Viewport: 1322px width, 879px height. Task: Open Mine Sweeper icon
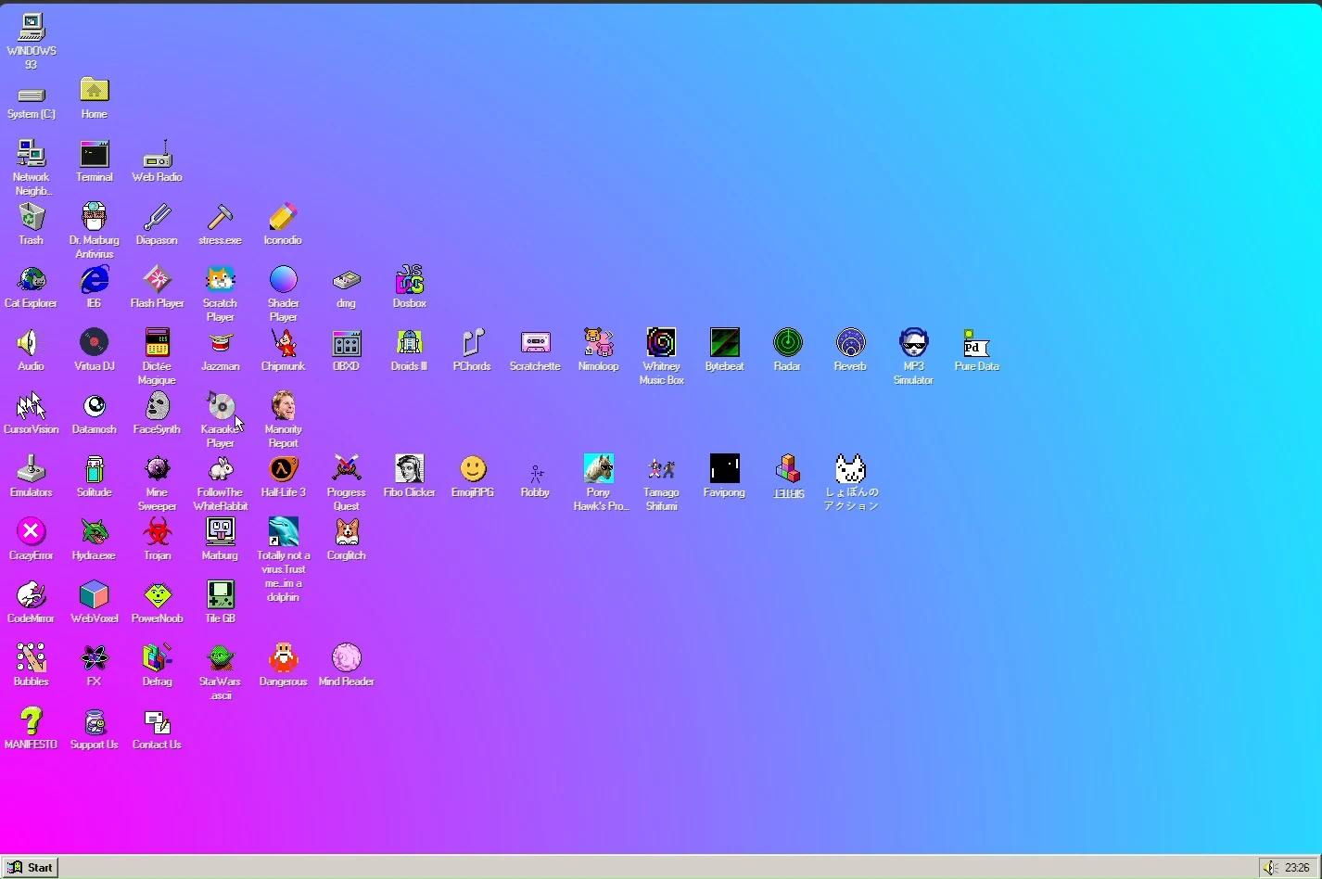157,469
